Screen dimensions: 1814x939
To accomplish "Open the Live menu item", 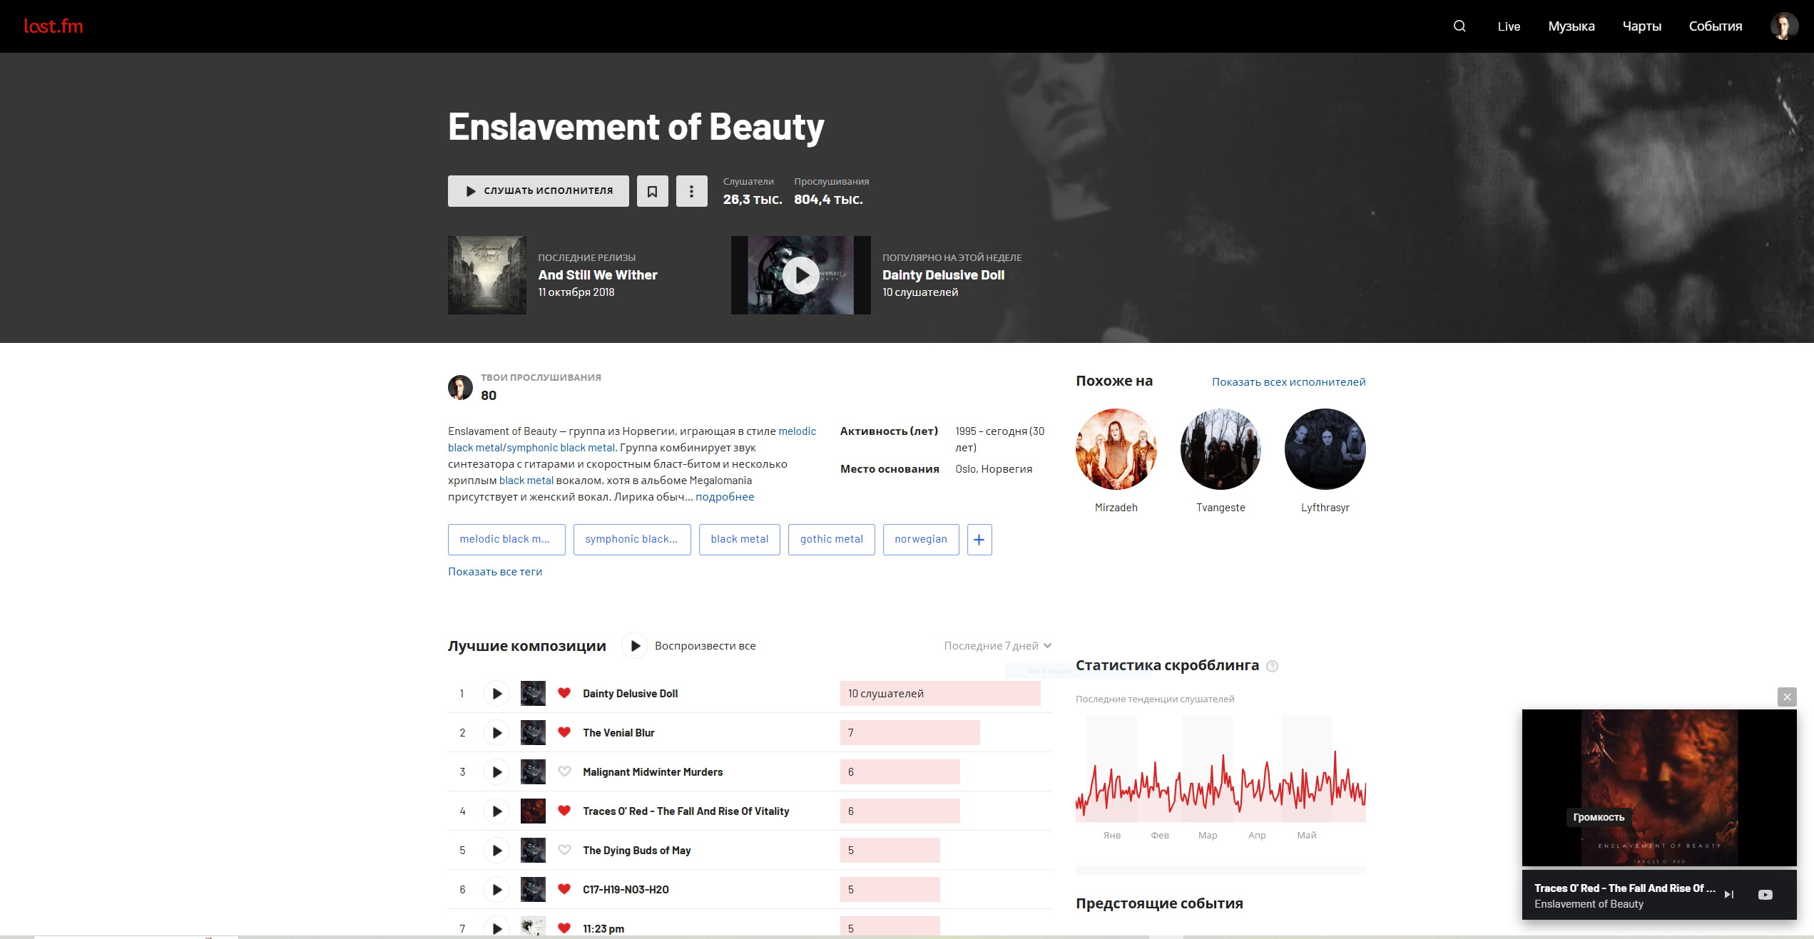I will pos(1509,26).
